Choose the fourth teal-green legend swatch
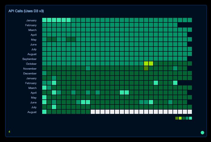The image size is (211, 142). (187, 118)
